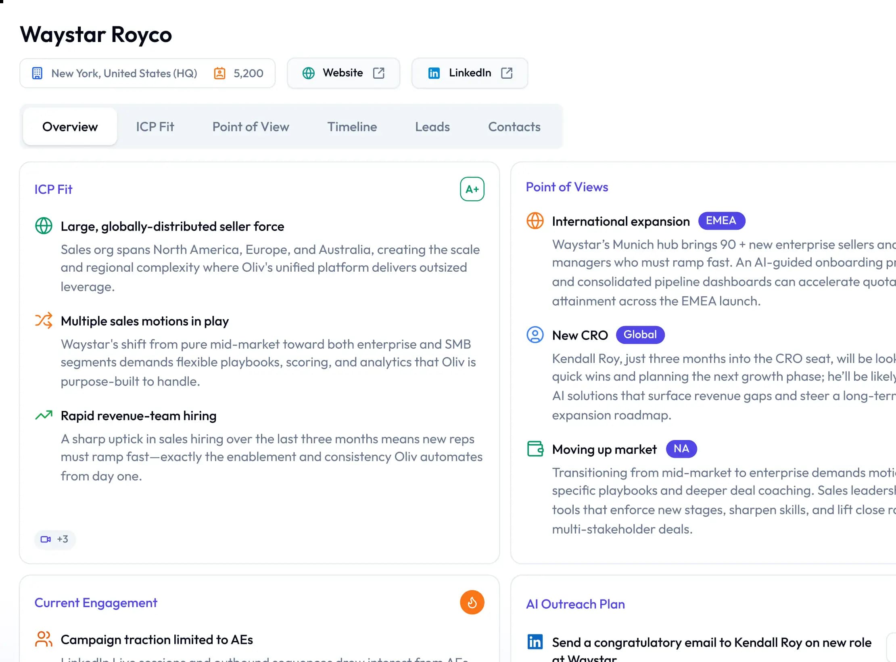
Task: Click "Campaign traction limited to AEs" heading
Action: tap(157, 640)
